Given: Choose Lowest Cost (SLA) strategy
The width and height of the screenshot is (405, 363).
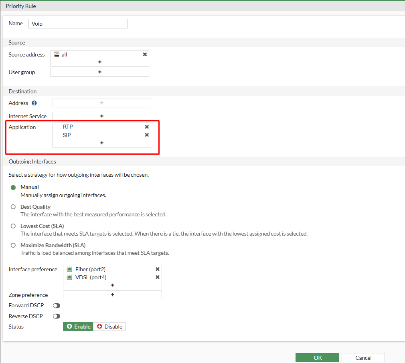Looking at the screenshot, I should (13, 226).
